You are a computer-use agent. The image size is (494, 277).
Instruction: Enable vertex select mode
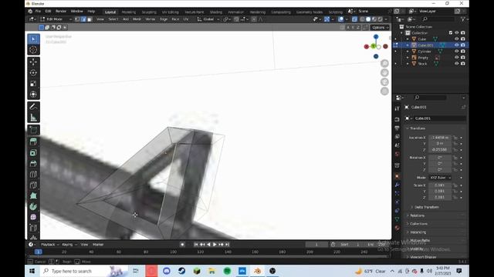77,19
